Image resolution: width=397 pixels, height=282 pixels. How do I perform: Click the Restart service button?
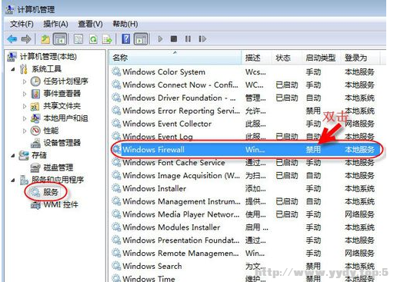202,39
